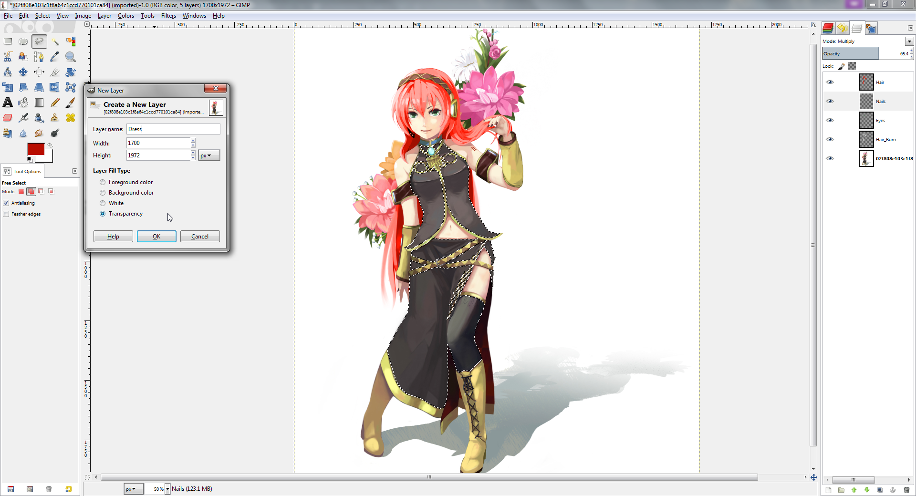The height and width of the screenshot is (496, 916).
Task: Select the Measure compass tool
Action: tap(8, 72)
